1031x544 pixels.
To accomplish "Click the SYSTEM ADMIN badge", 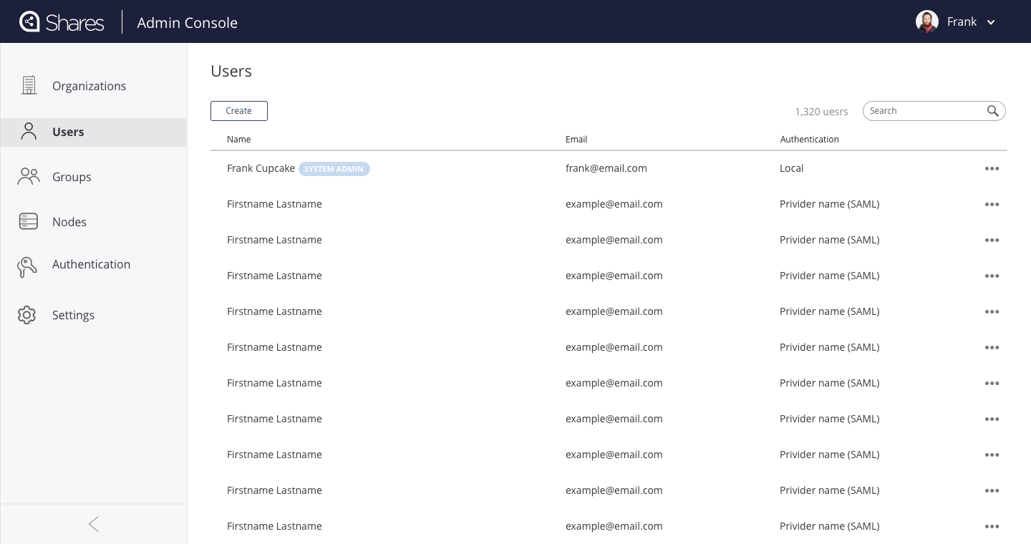I will 334,169.
